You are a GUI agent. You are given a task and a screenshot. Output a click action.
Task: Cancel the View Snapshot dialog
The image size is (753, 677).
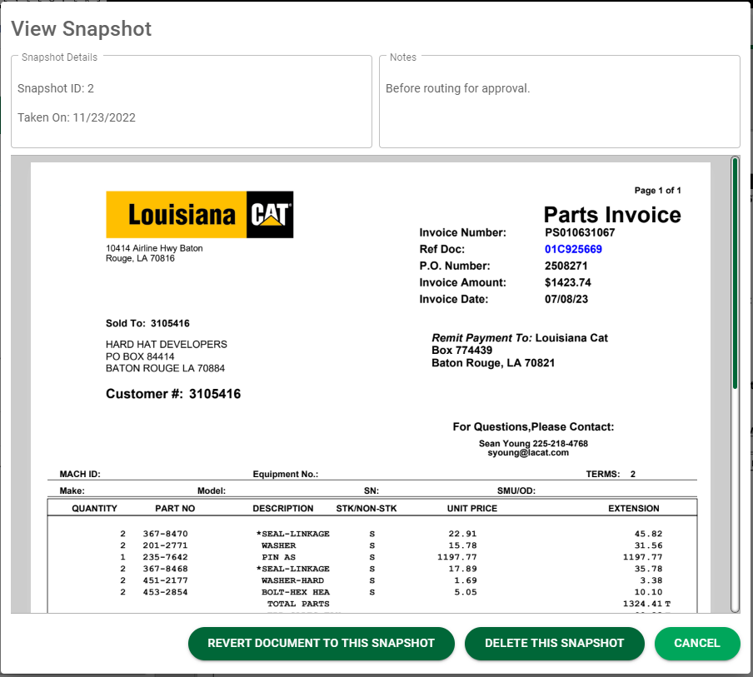[697, 643]
